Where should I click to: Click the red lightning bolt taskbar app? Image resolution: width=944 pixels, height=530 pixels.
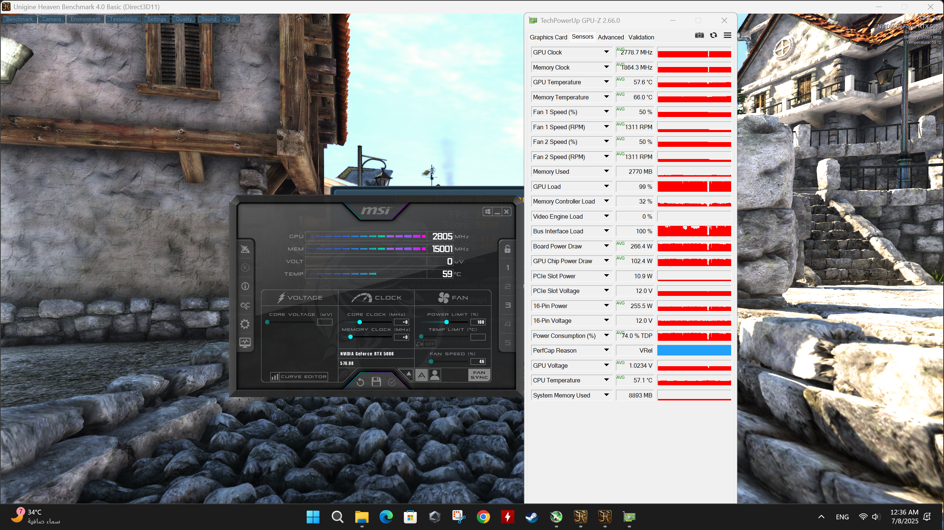pyautogui.click(x=508, y=517)
